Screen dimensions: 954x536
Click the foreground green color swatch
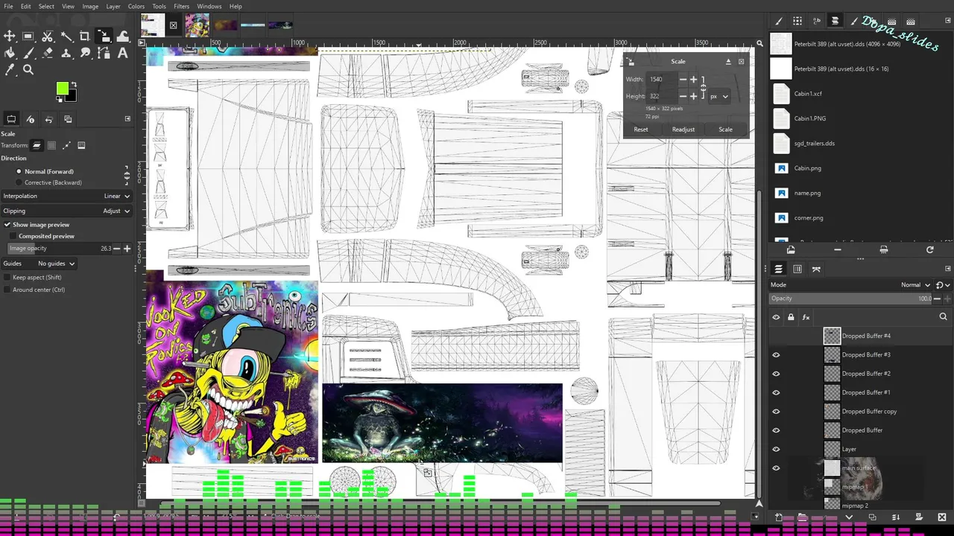tap(63, 89)
